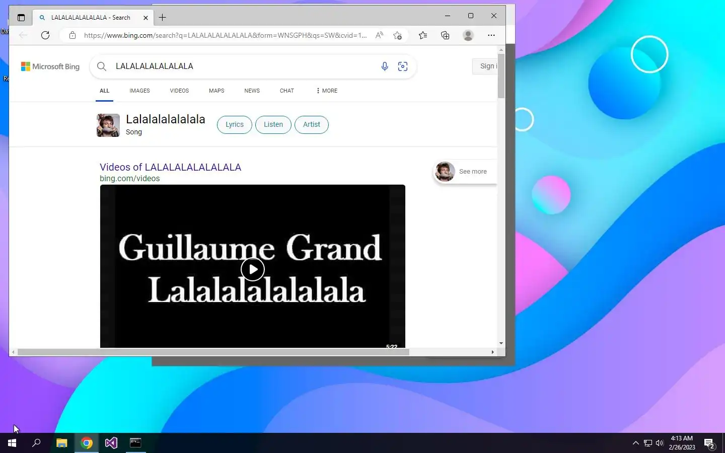
Task: Open Google Chrome from taskbar
Action: (x=87, y=443)
